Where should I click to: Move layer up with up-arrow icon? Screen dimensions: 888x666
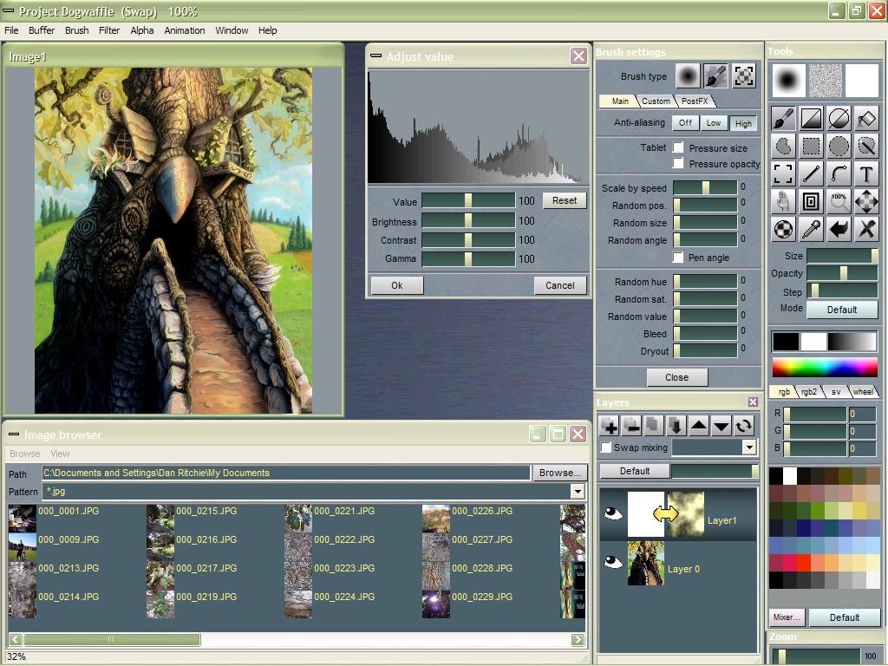click(699, 426)
